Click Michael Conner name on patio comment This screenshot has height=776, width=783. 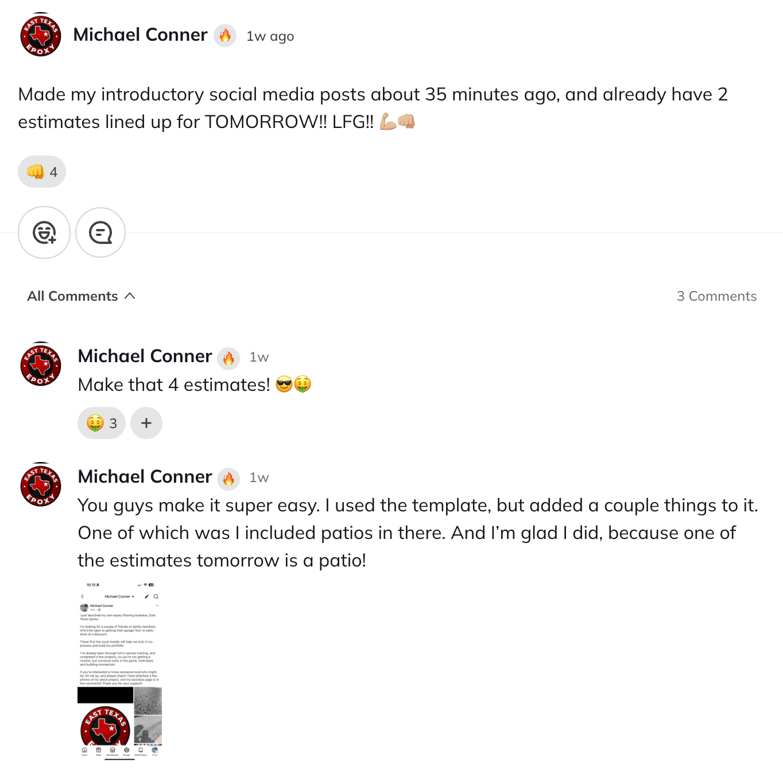coord(145,477)
